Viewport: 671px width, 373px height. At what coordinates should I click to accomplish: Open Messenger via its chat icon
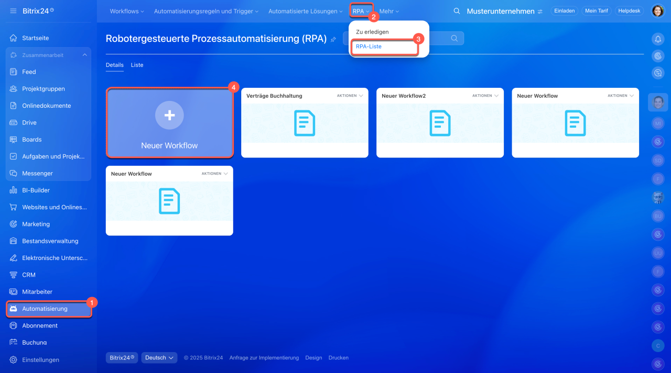[14, 173]
